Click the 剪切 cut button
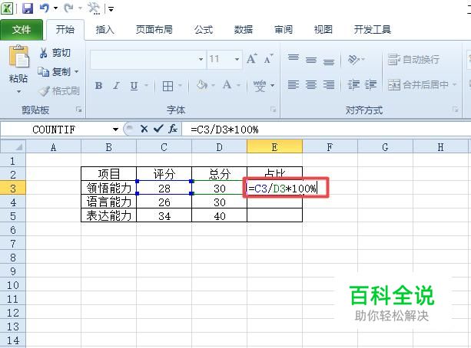This screenshot has height=348, width=471. [x=55, y=53]
